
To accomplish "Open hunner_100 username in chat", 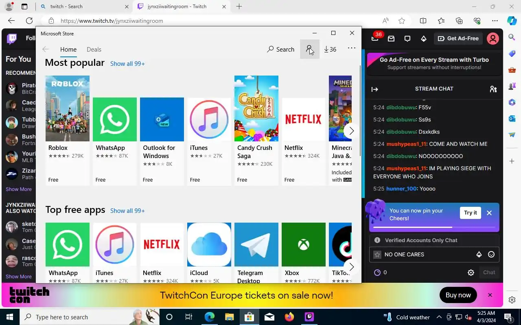I will [402, 189].
